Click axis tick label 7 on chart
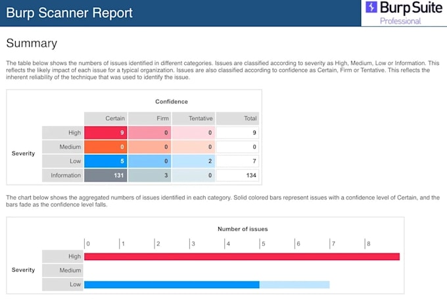 coord(333,244)
